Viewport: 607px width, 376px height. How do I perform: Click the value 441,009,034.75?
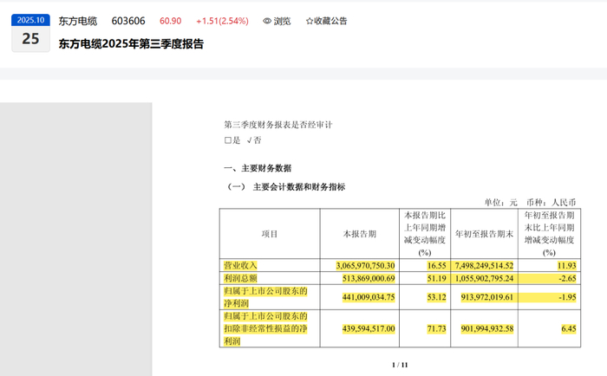[369, 297]
